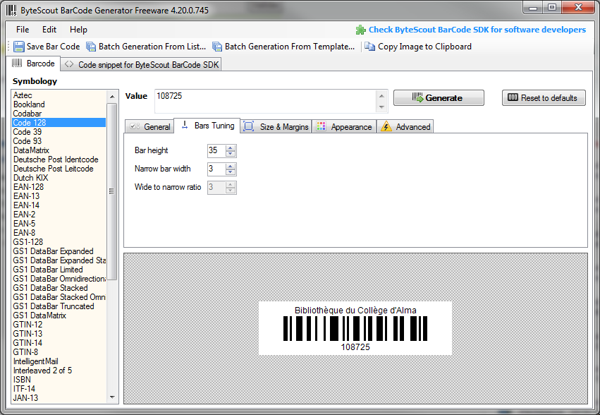The image size is (600, 415).
Task: Click the Batch Generation From Template icon
Action: pyautogui.click(x=217, y=47)
